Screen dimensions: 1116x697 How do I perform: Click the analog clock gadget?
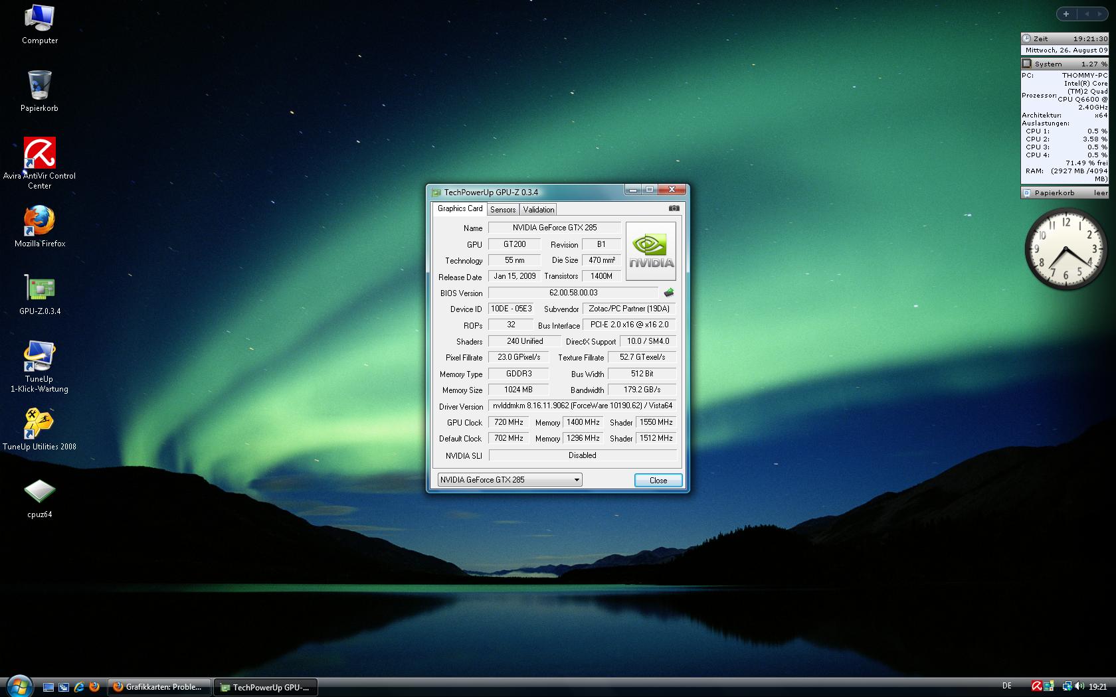[1066, 250]
